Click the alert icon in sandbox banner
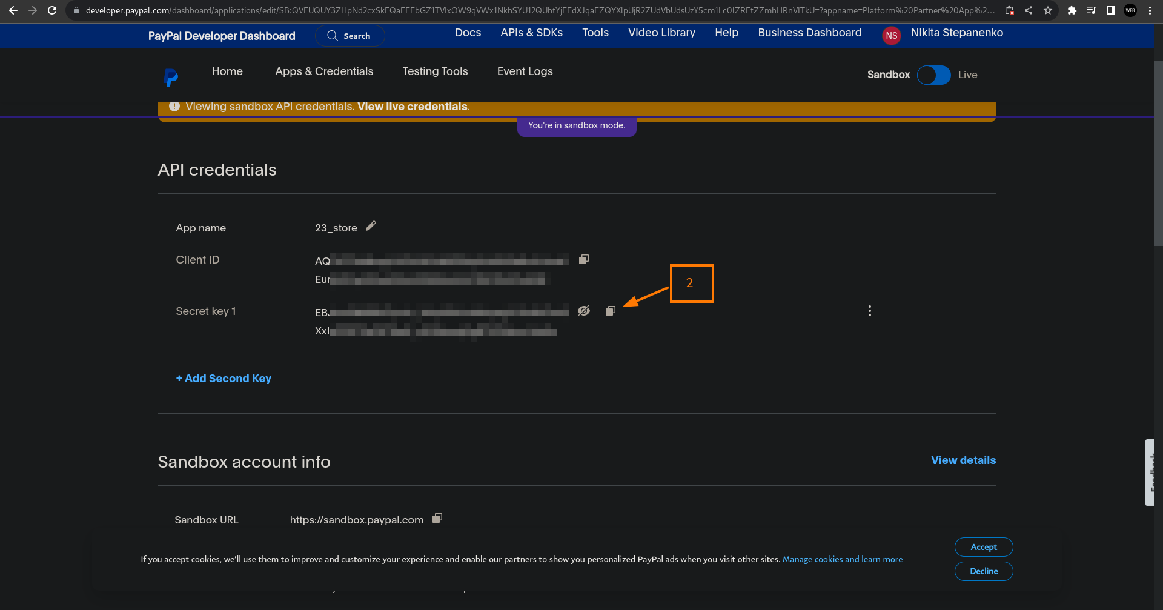1163x610 pixels. click(174, 107)
